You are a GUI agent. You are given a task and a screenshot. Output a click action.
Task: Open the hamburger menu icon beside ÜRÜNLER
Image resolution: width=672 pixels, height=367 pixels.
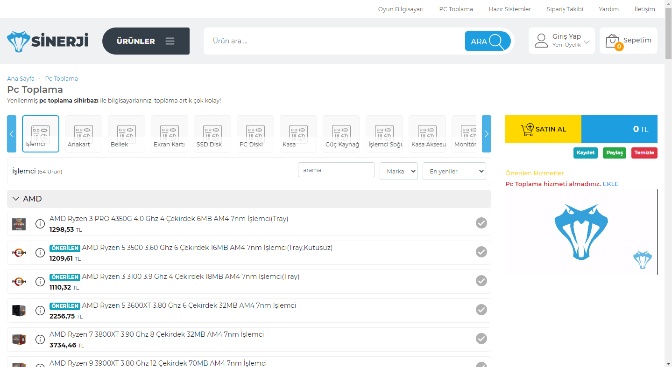click(x=170, y=41)
